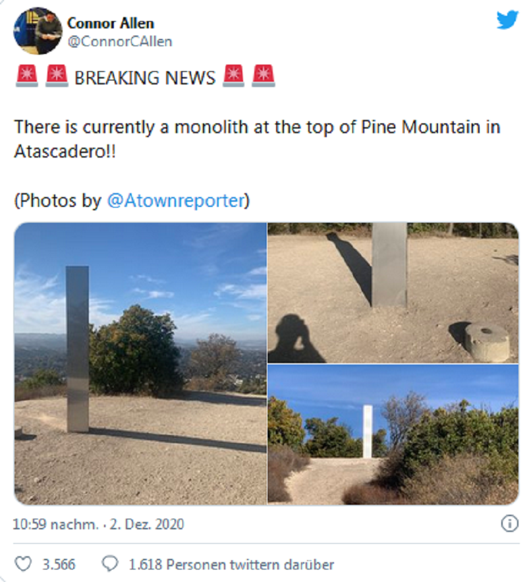This screenshot has height=582, width=527.
Task: Open the @Atownreporter mention link
Action: 176,201
